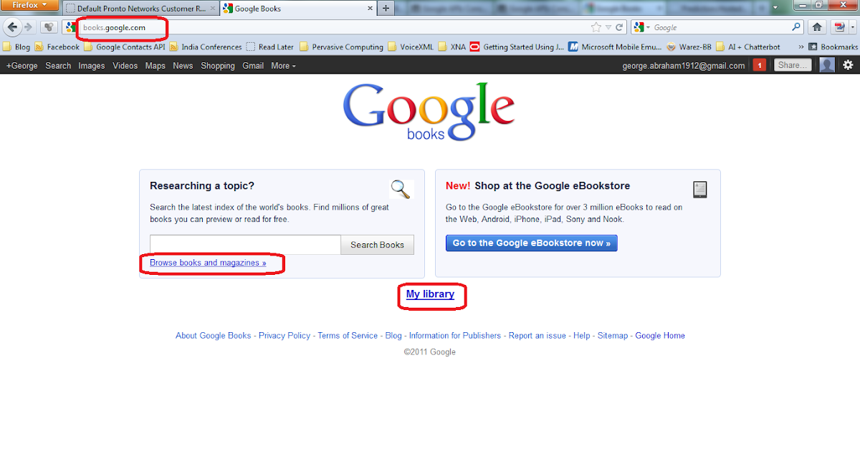
Task: Open the Pervasive Computing bookmark folder
Action: pos(341,47)
